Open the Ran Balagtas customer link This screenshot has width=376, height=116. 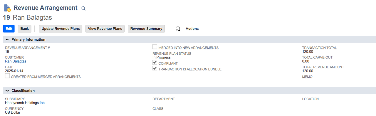tap(16, 61)
